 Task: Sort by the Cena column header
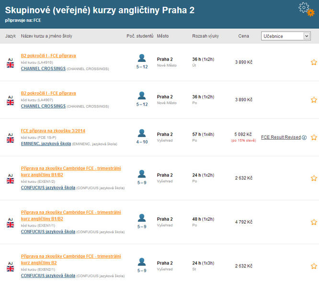[x=243, y=36]
